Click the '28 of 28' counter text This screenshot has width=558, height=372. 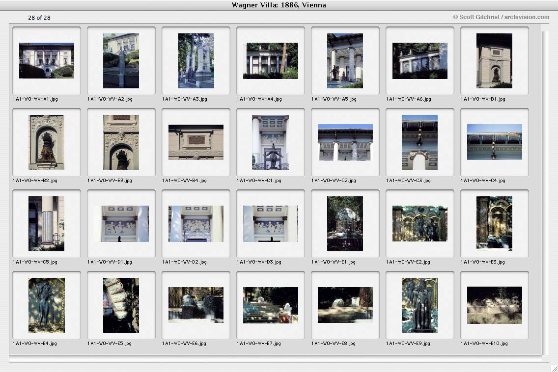pyautogui.click(x=39, y=18)
